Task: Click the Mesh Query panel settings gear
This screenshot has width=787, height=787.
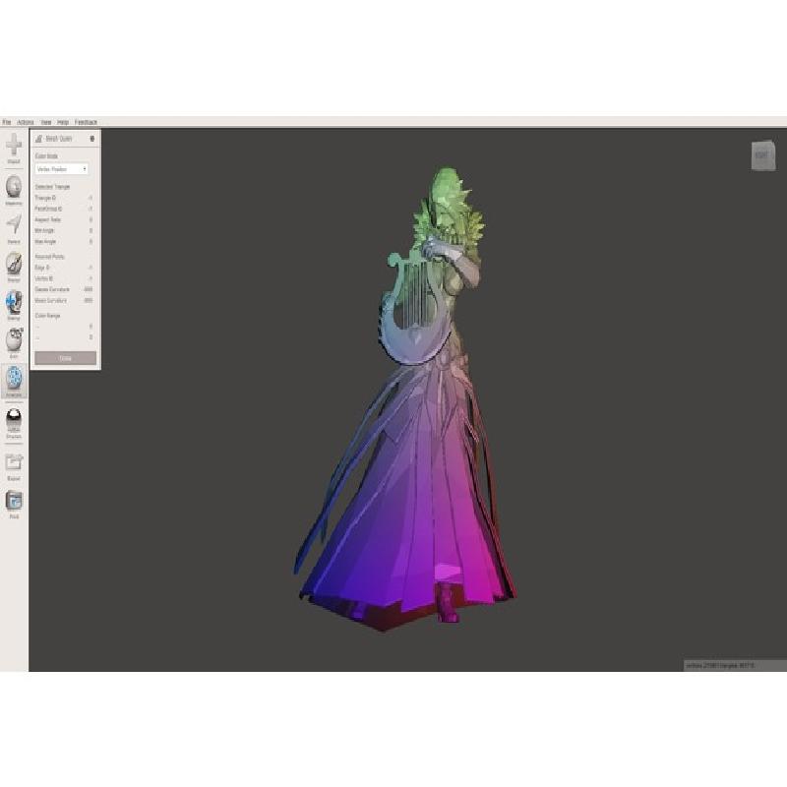Action: pyautogui.click(x=91, y=139)
